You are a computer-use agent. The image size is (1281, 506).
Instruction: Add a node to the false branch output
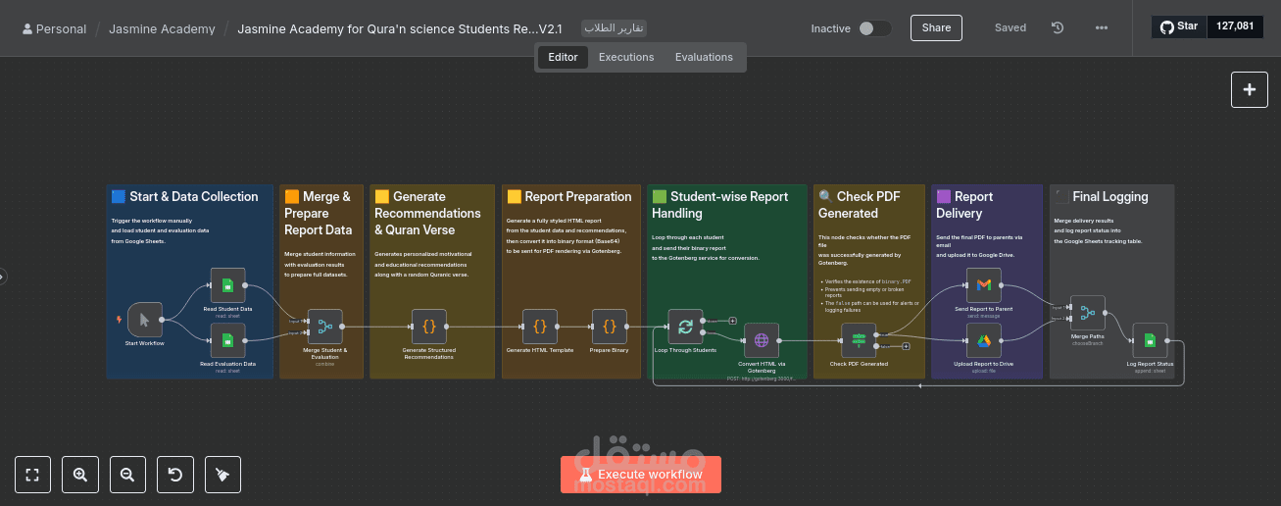(x=906, y=346)
